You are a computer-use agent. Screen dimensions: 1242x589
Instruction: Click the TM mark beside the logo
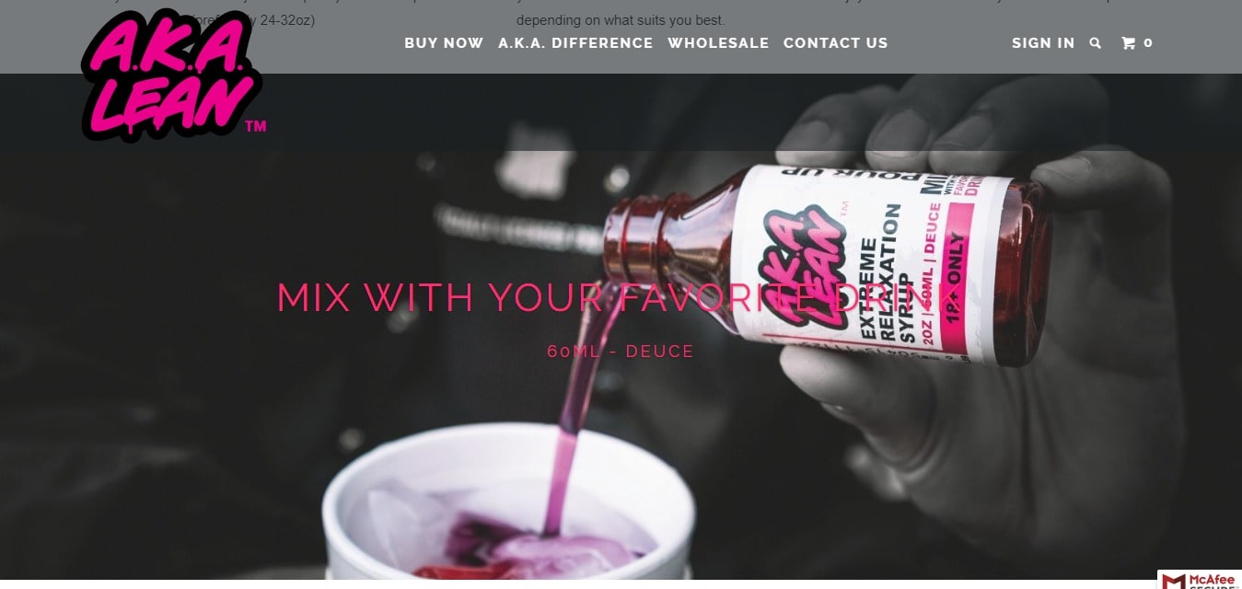[x=256, y=126]
